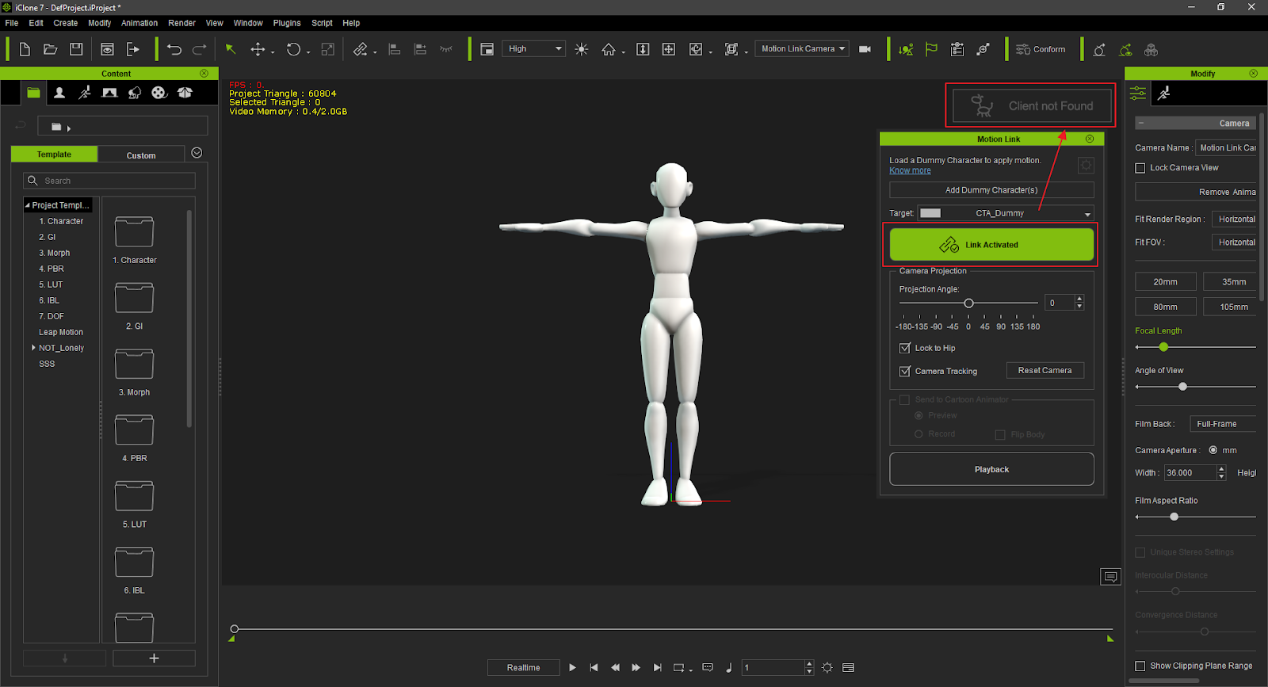This screenshot has width=1268, height=687.
Task: Open the Animation menu
Action: click(139, 23)
